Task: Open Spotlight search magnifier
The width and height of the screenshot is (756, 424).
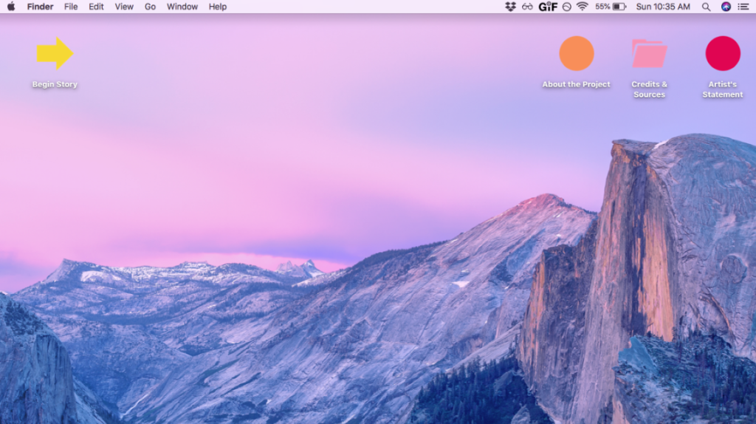Action: (706, 7)
